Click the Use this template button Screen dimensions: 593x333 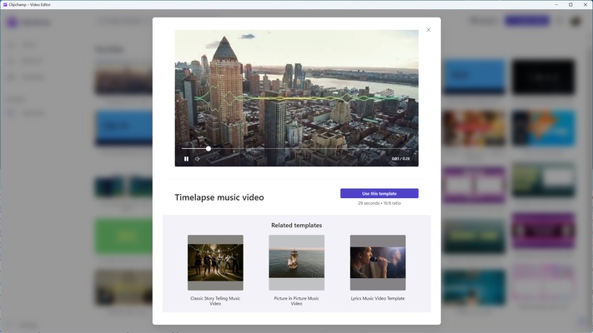(379, 193)
